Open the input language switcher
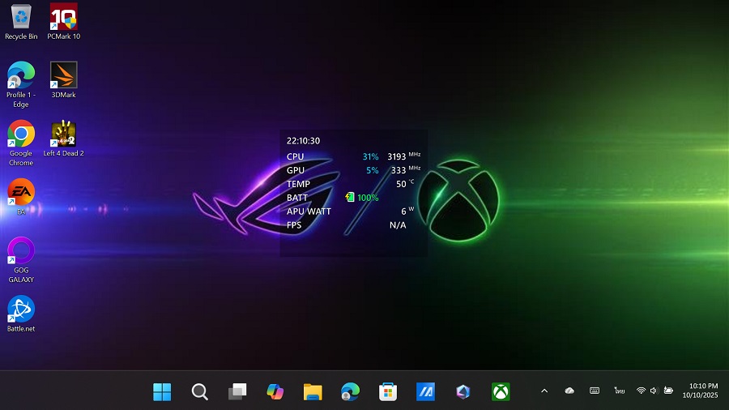Screen dimensions: 729x410 pyautogui.click(x=620, y=391)
